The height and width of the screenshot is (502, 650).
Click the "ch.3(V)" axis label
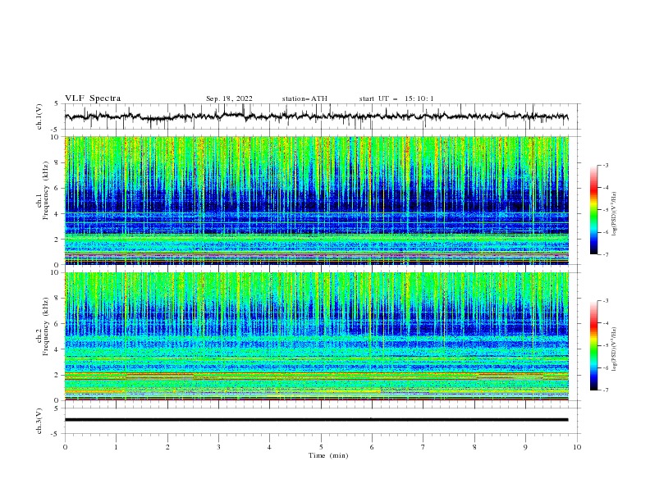(39, 421)
